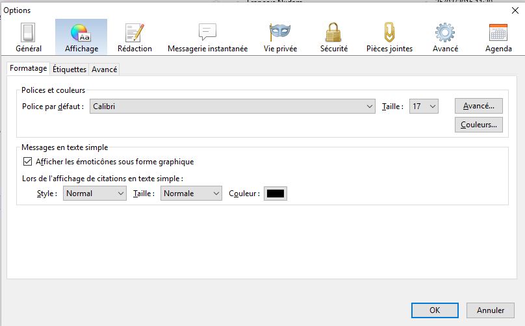
Task: Switch to the Formatage tab
Action: 28,68
